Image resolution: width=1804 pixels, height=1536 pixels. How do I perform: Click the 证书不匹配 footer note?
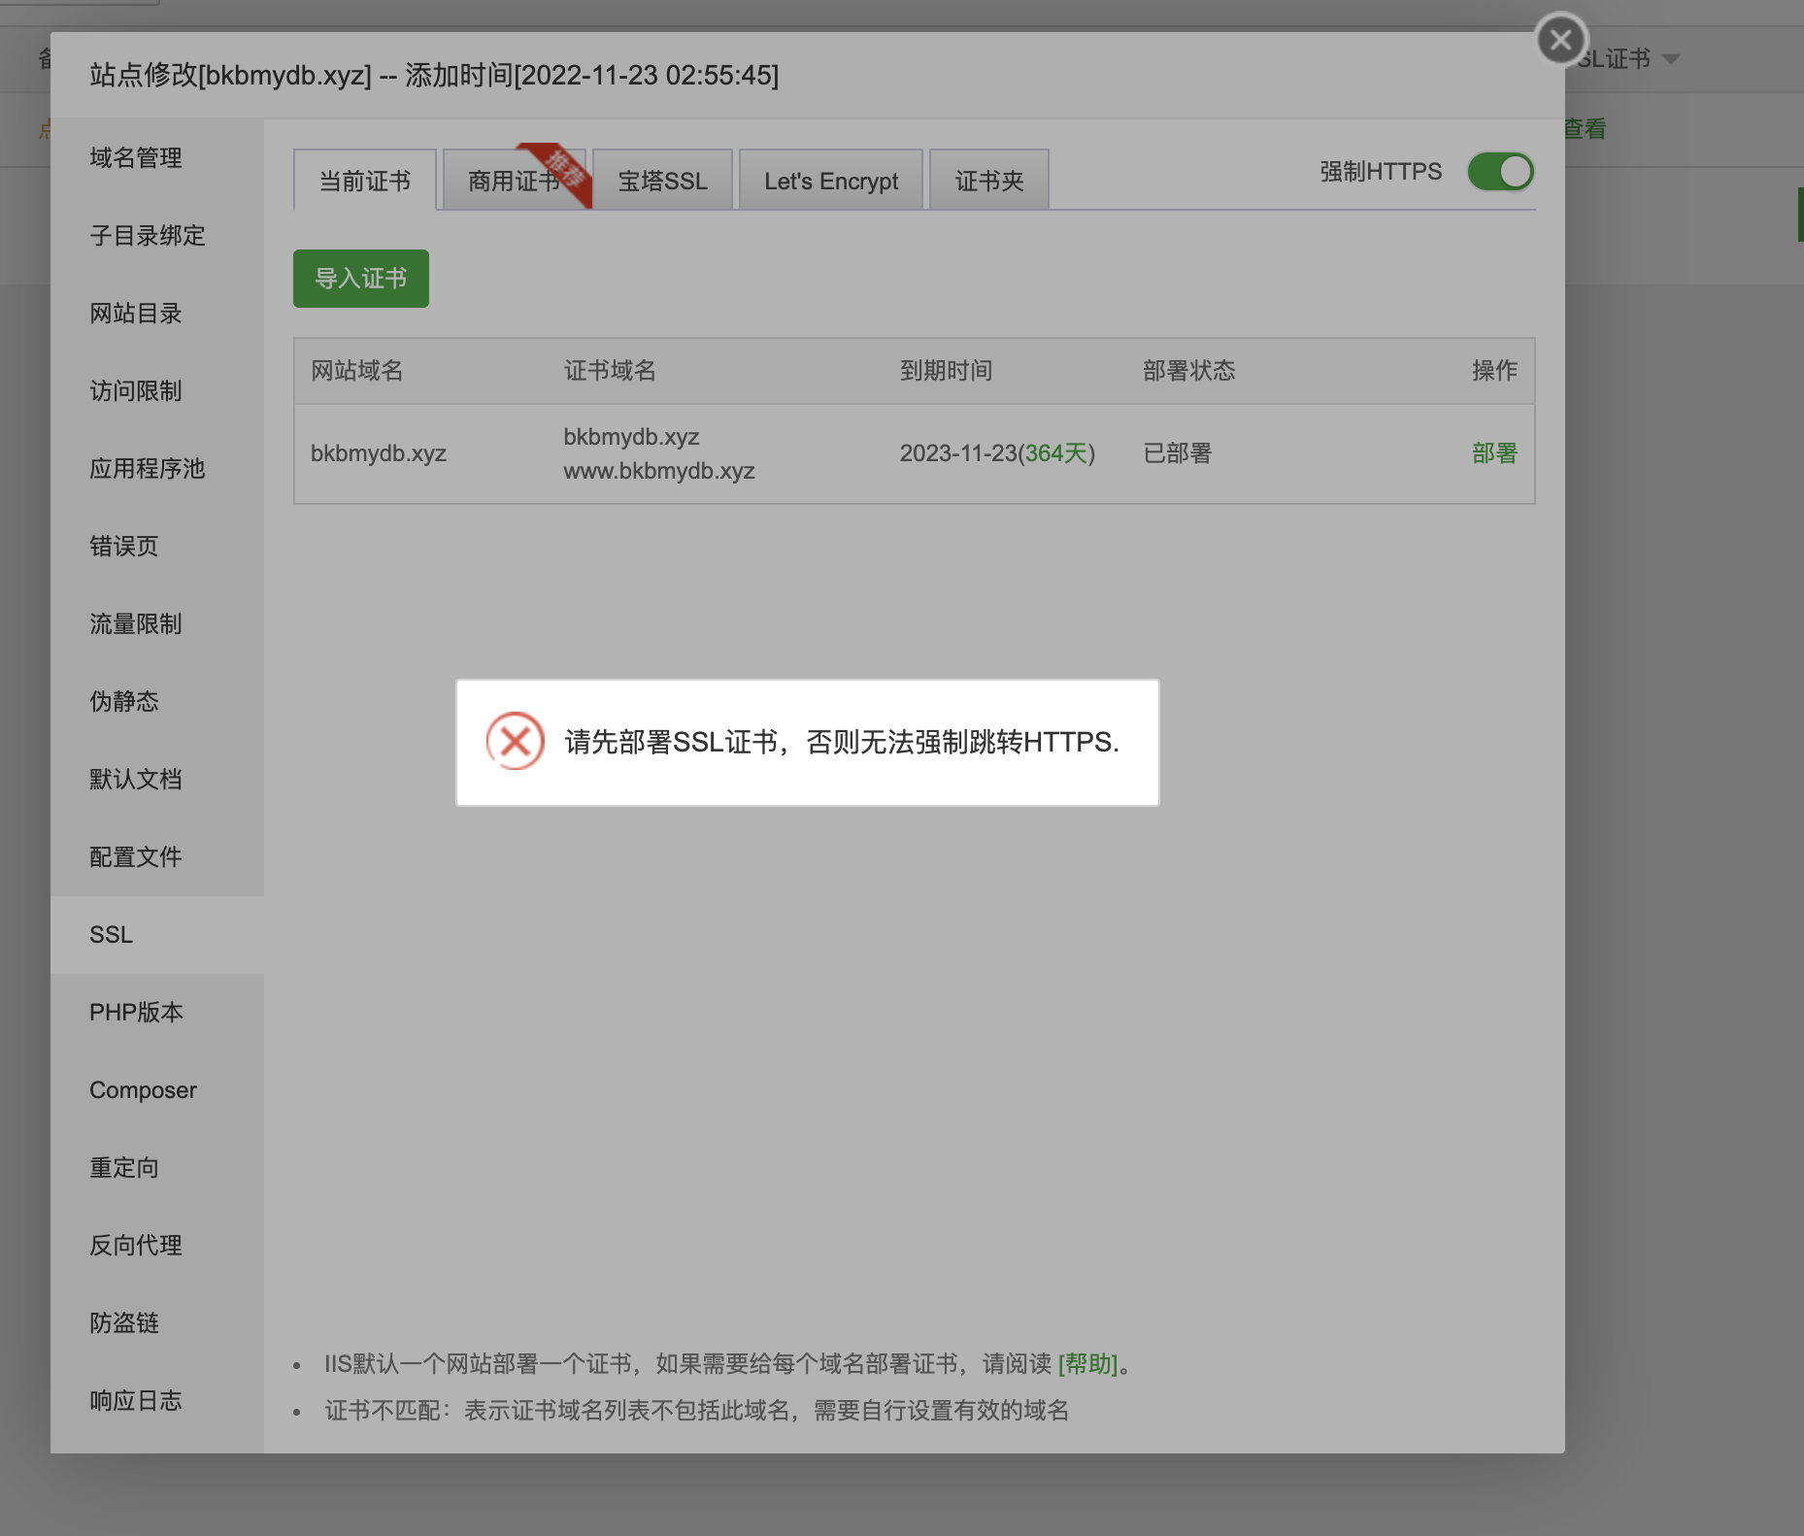pyautogui.click(x=697, y=1411)
